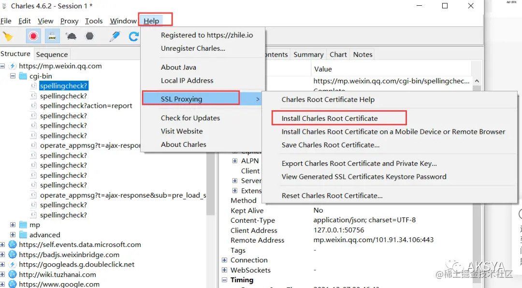Click the Value column header
The height and width of the screenshot is (288, 522).
391,69
